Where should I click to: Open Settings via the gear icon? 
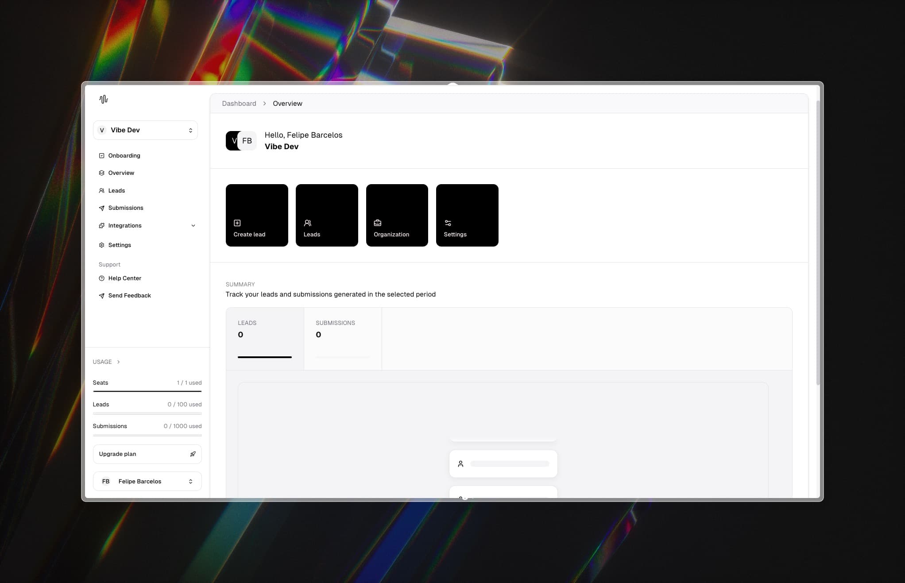point(102,245)
